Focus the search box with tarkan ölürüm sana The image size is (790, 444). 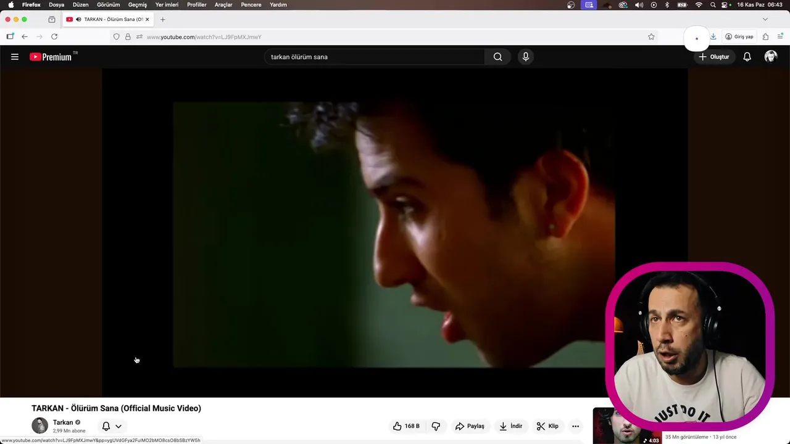pos(375,57)
